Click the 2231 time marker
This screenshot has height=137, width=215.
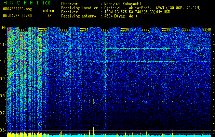point(23,29)
